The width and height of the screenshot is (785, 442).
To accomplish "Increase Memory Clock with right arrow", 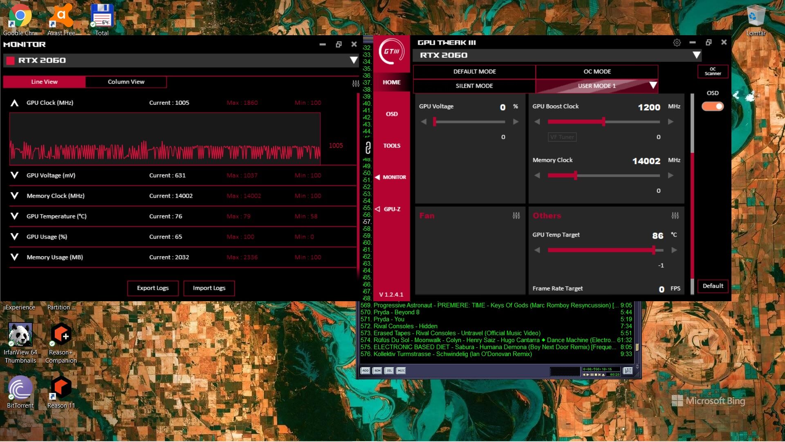I will pyautogui.click(x=671, y=175).
